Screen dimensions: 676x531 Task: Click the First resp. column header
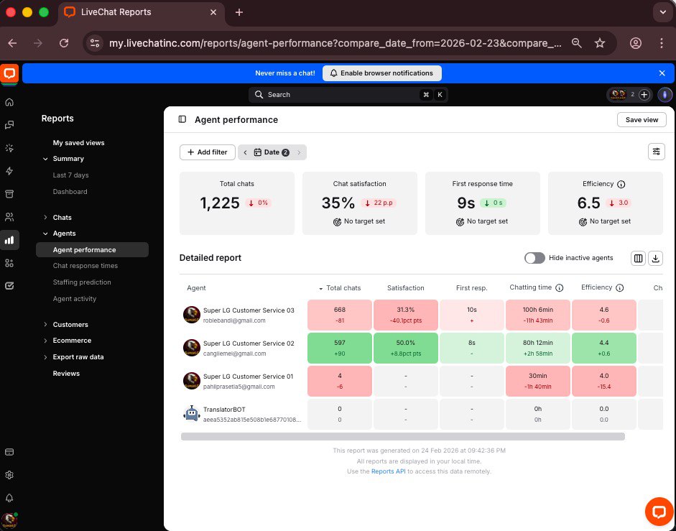pyautogui.click(x=472, y=288)
